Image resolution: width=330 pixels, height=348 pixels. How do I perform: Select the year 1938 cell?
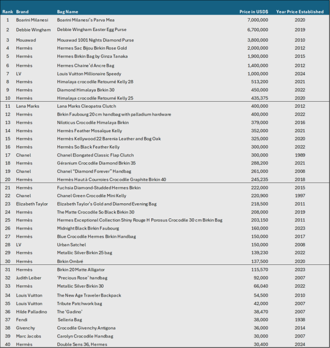click(300, 320)
